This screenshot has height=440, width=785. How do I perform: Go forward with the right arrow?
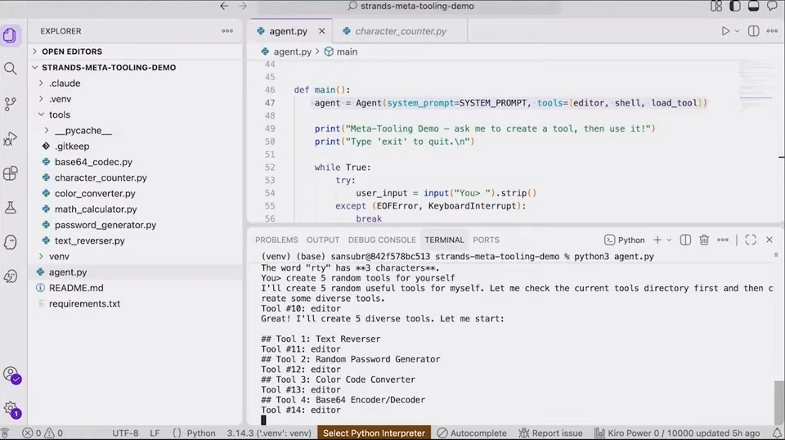(x=244, y=6)
